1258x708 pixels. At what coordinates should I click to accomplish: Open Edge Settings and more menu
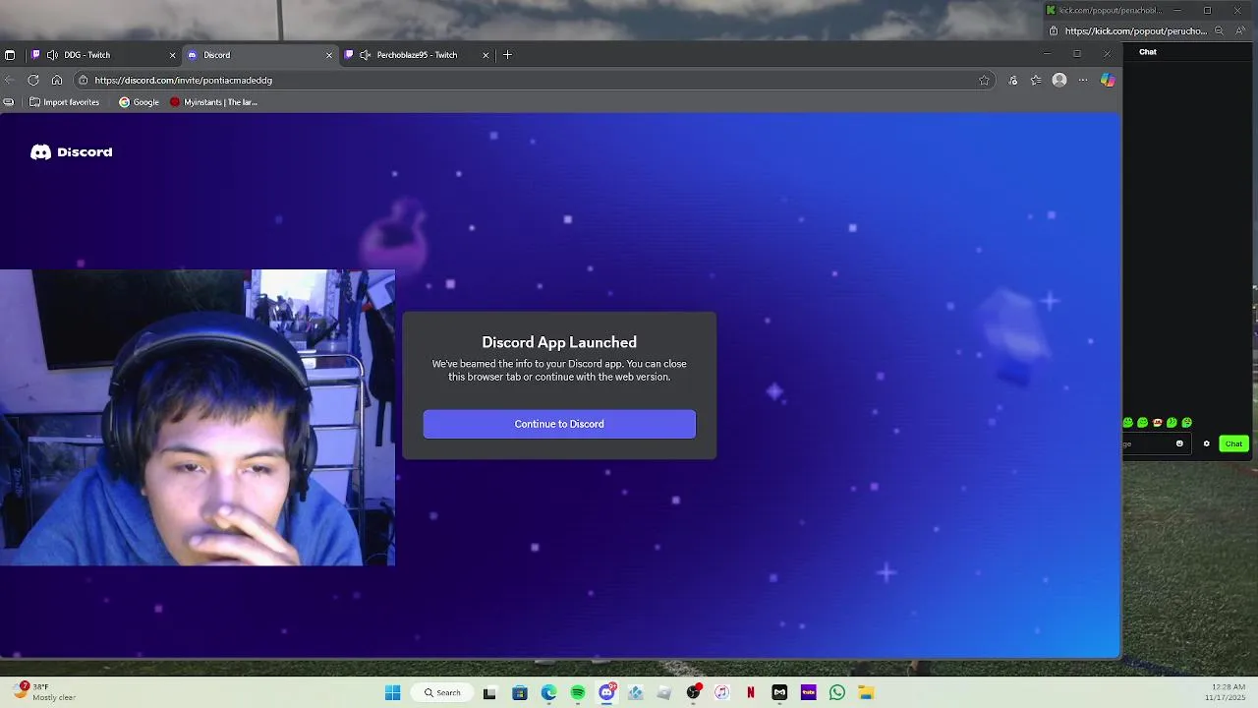(1083, 81)
